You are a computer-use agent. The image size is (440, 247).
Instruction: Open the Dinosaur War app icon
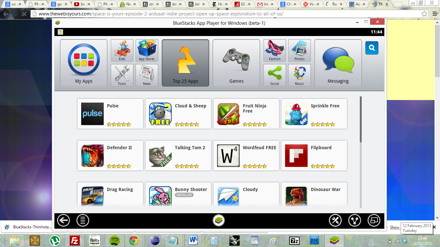296,196
